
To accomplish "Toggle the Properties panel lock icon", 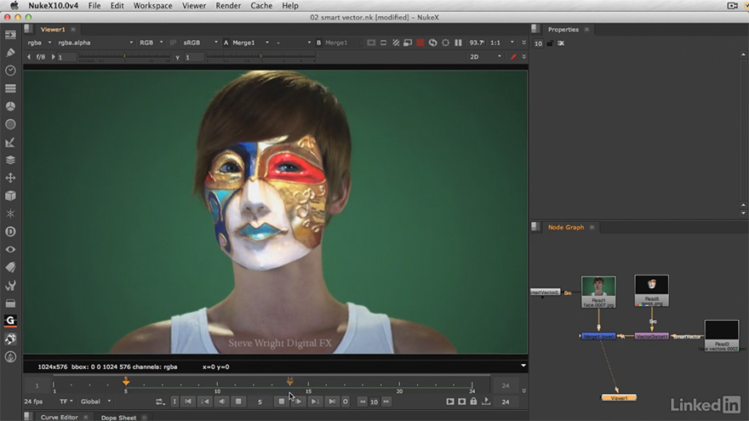I will [x=550, y=43].
